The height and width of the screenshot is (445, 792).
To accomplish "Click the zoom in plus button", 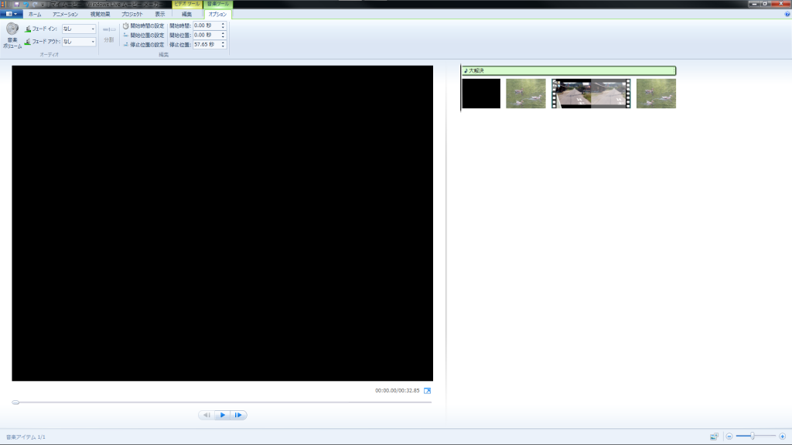I will (783, 437).
